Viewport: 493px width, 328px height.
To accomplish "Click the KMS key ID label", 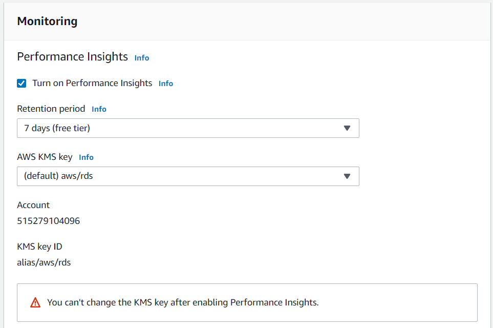I will (x=39, y=247).
